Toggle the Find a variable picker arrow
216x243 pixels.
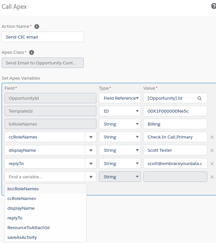pos(91,177)
